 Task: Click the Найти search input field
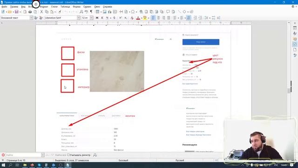click(x=23, y=155)
